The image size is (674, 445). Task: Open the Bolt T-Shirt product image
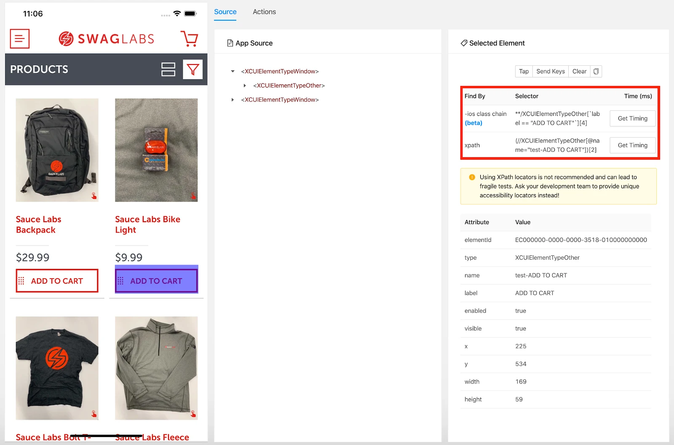pos(57,368)
